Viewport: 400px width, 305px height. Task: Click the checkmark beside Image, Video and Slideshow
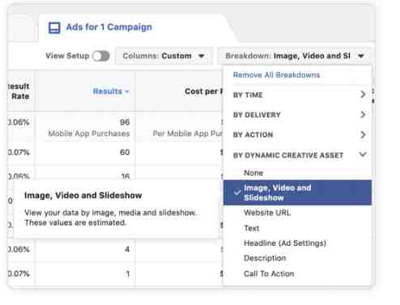[x=237, y=193]
